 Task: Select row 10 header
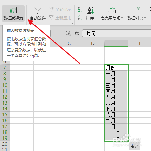tap(5, 85)
